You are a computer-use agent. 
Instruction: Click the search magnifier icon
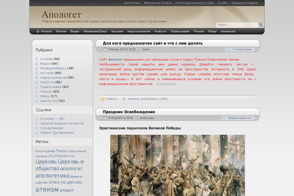tap(261, 25)
